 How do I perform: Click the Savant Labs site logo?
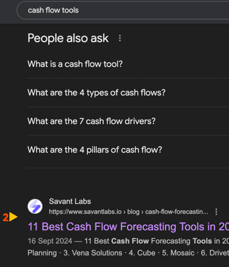35,207
